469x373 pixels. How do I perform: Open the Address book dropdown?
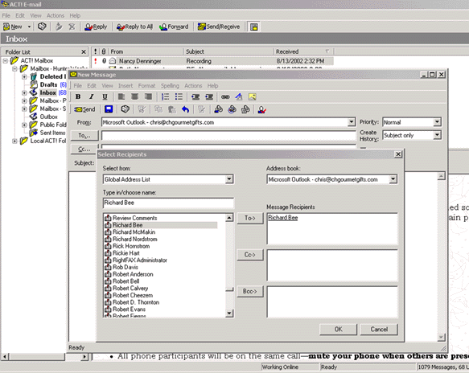click(x=393, y=179)
